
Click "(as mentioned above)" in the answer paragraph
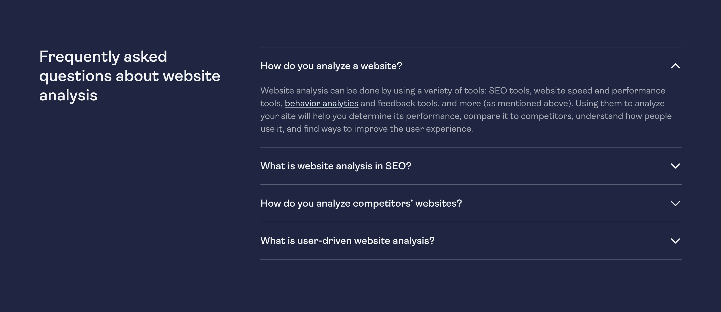pyautogui.click(x=528, y=103)
